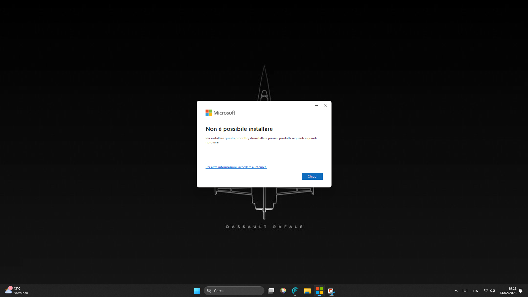The height and width of the screenshot is (297, 528).
Task: Open Task View from the taskbar
Action: click(x=271, y=291)
